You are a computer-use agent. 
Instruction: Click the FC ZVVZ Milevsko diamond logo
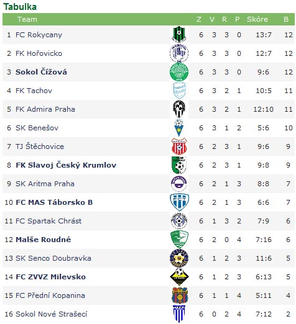(179, 277)
